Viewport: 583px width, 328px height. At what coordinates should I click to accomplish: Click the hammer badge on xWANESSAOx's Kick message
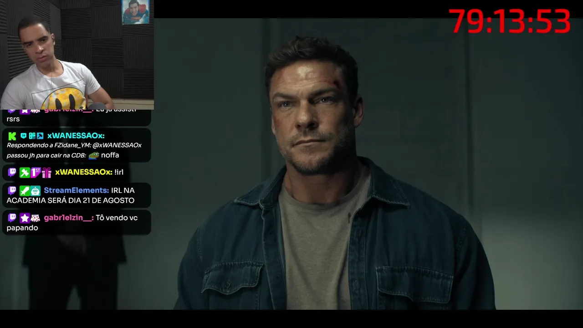pyautogui.click(x=40, y=136)
